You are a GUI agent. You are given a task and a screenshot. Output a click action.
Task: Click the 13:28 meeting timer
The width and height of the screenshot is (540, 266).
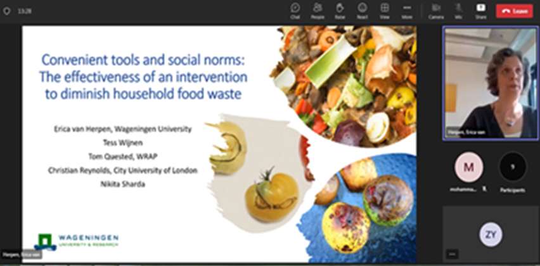(x=25, y=11)
